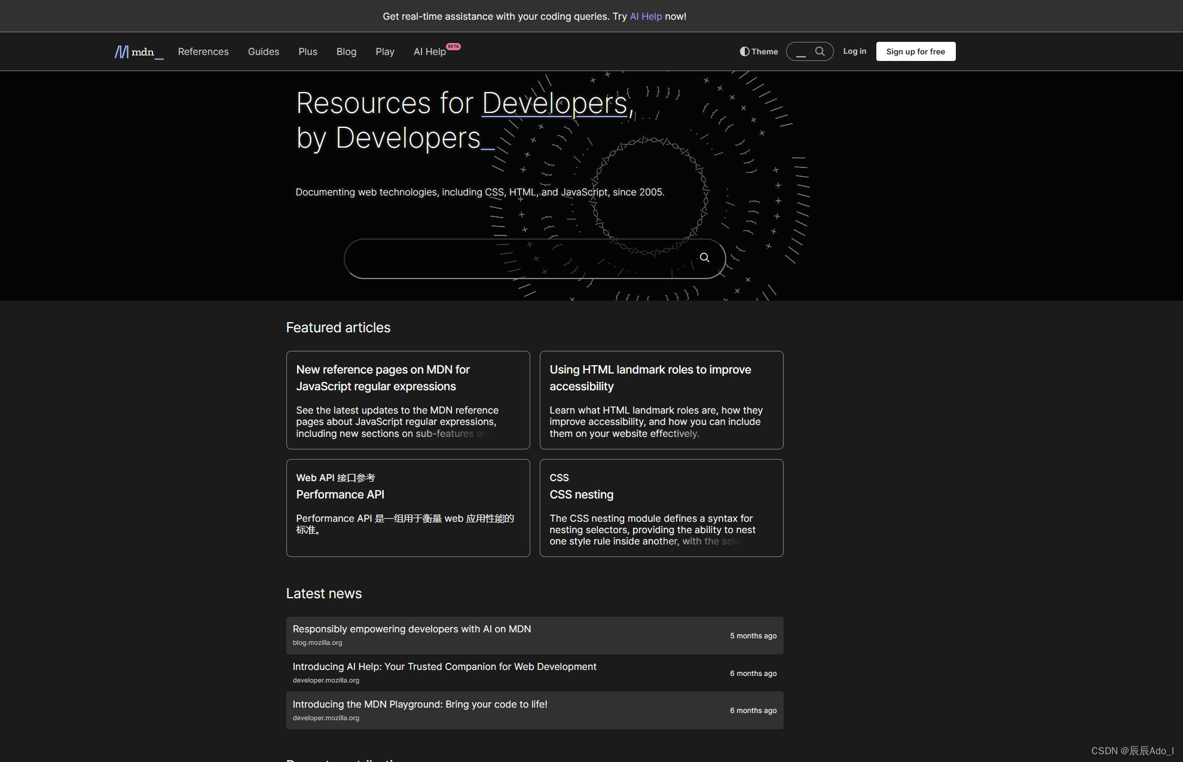Open the Blog menu item
This screenshot has width=1183, height=762.
pos(346,51)
